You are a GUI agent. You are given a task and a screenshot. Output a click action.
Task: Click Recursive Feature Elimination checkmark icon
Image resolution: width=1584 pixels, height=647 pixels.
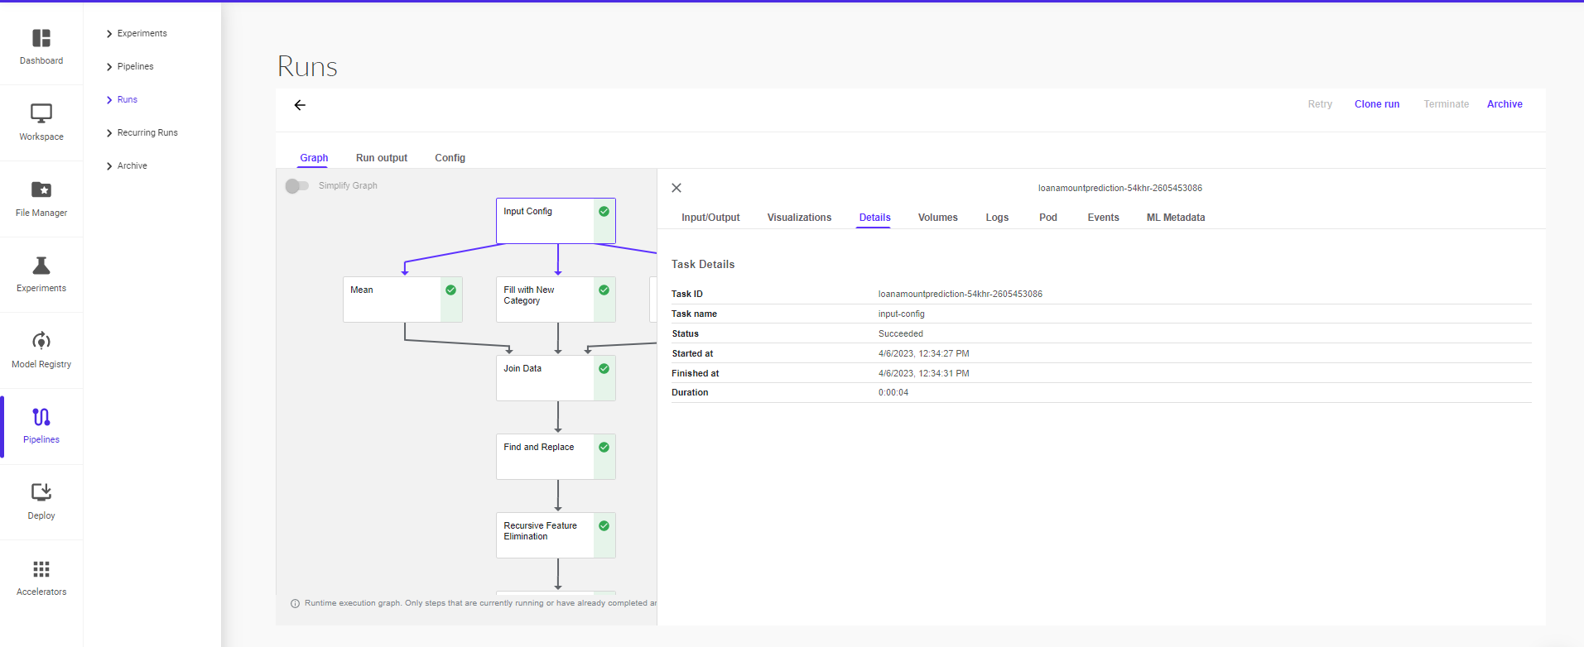tap(604, 525)
